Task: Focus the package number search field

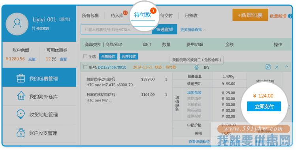Action: [116, 29]
